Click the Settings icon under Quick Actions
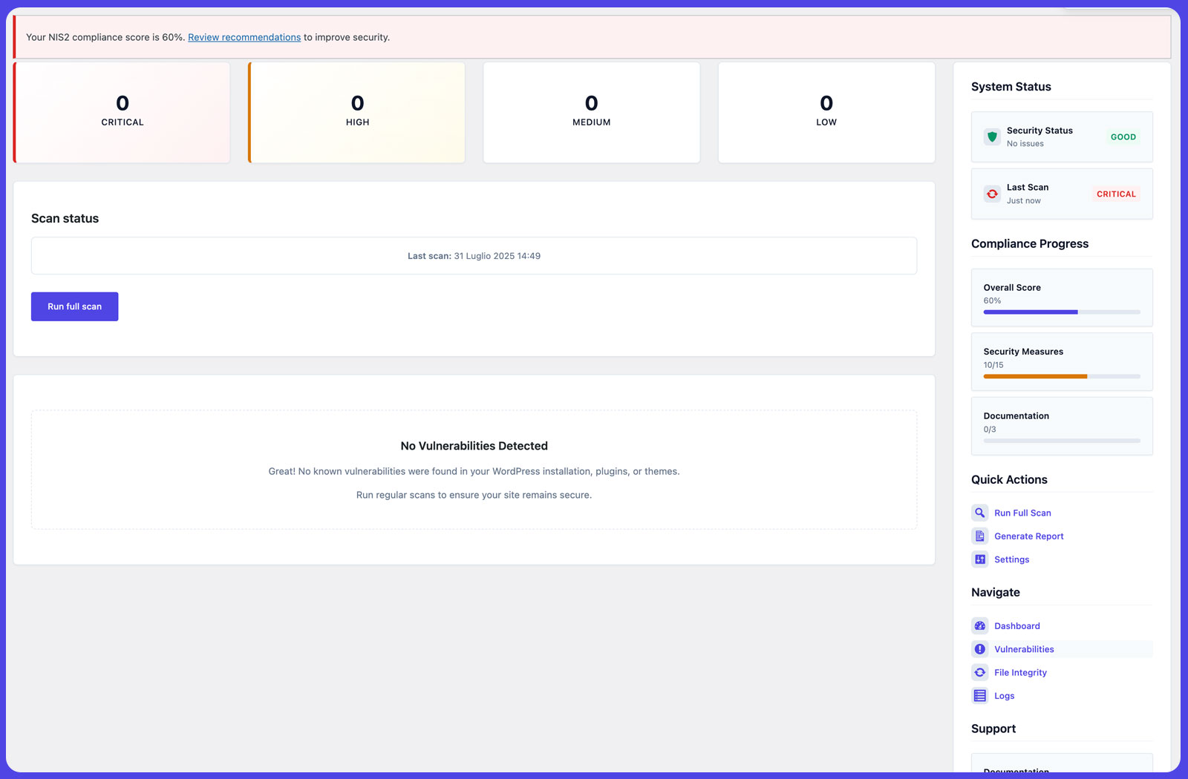Screen dimensions: 1188x779 tap(979, 559)
